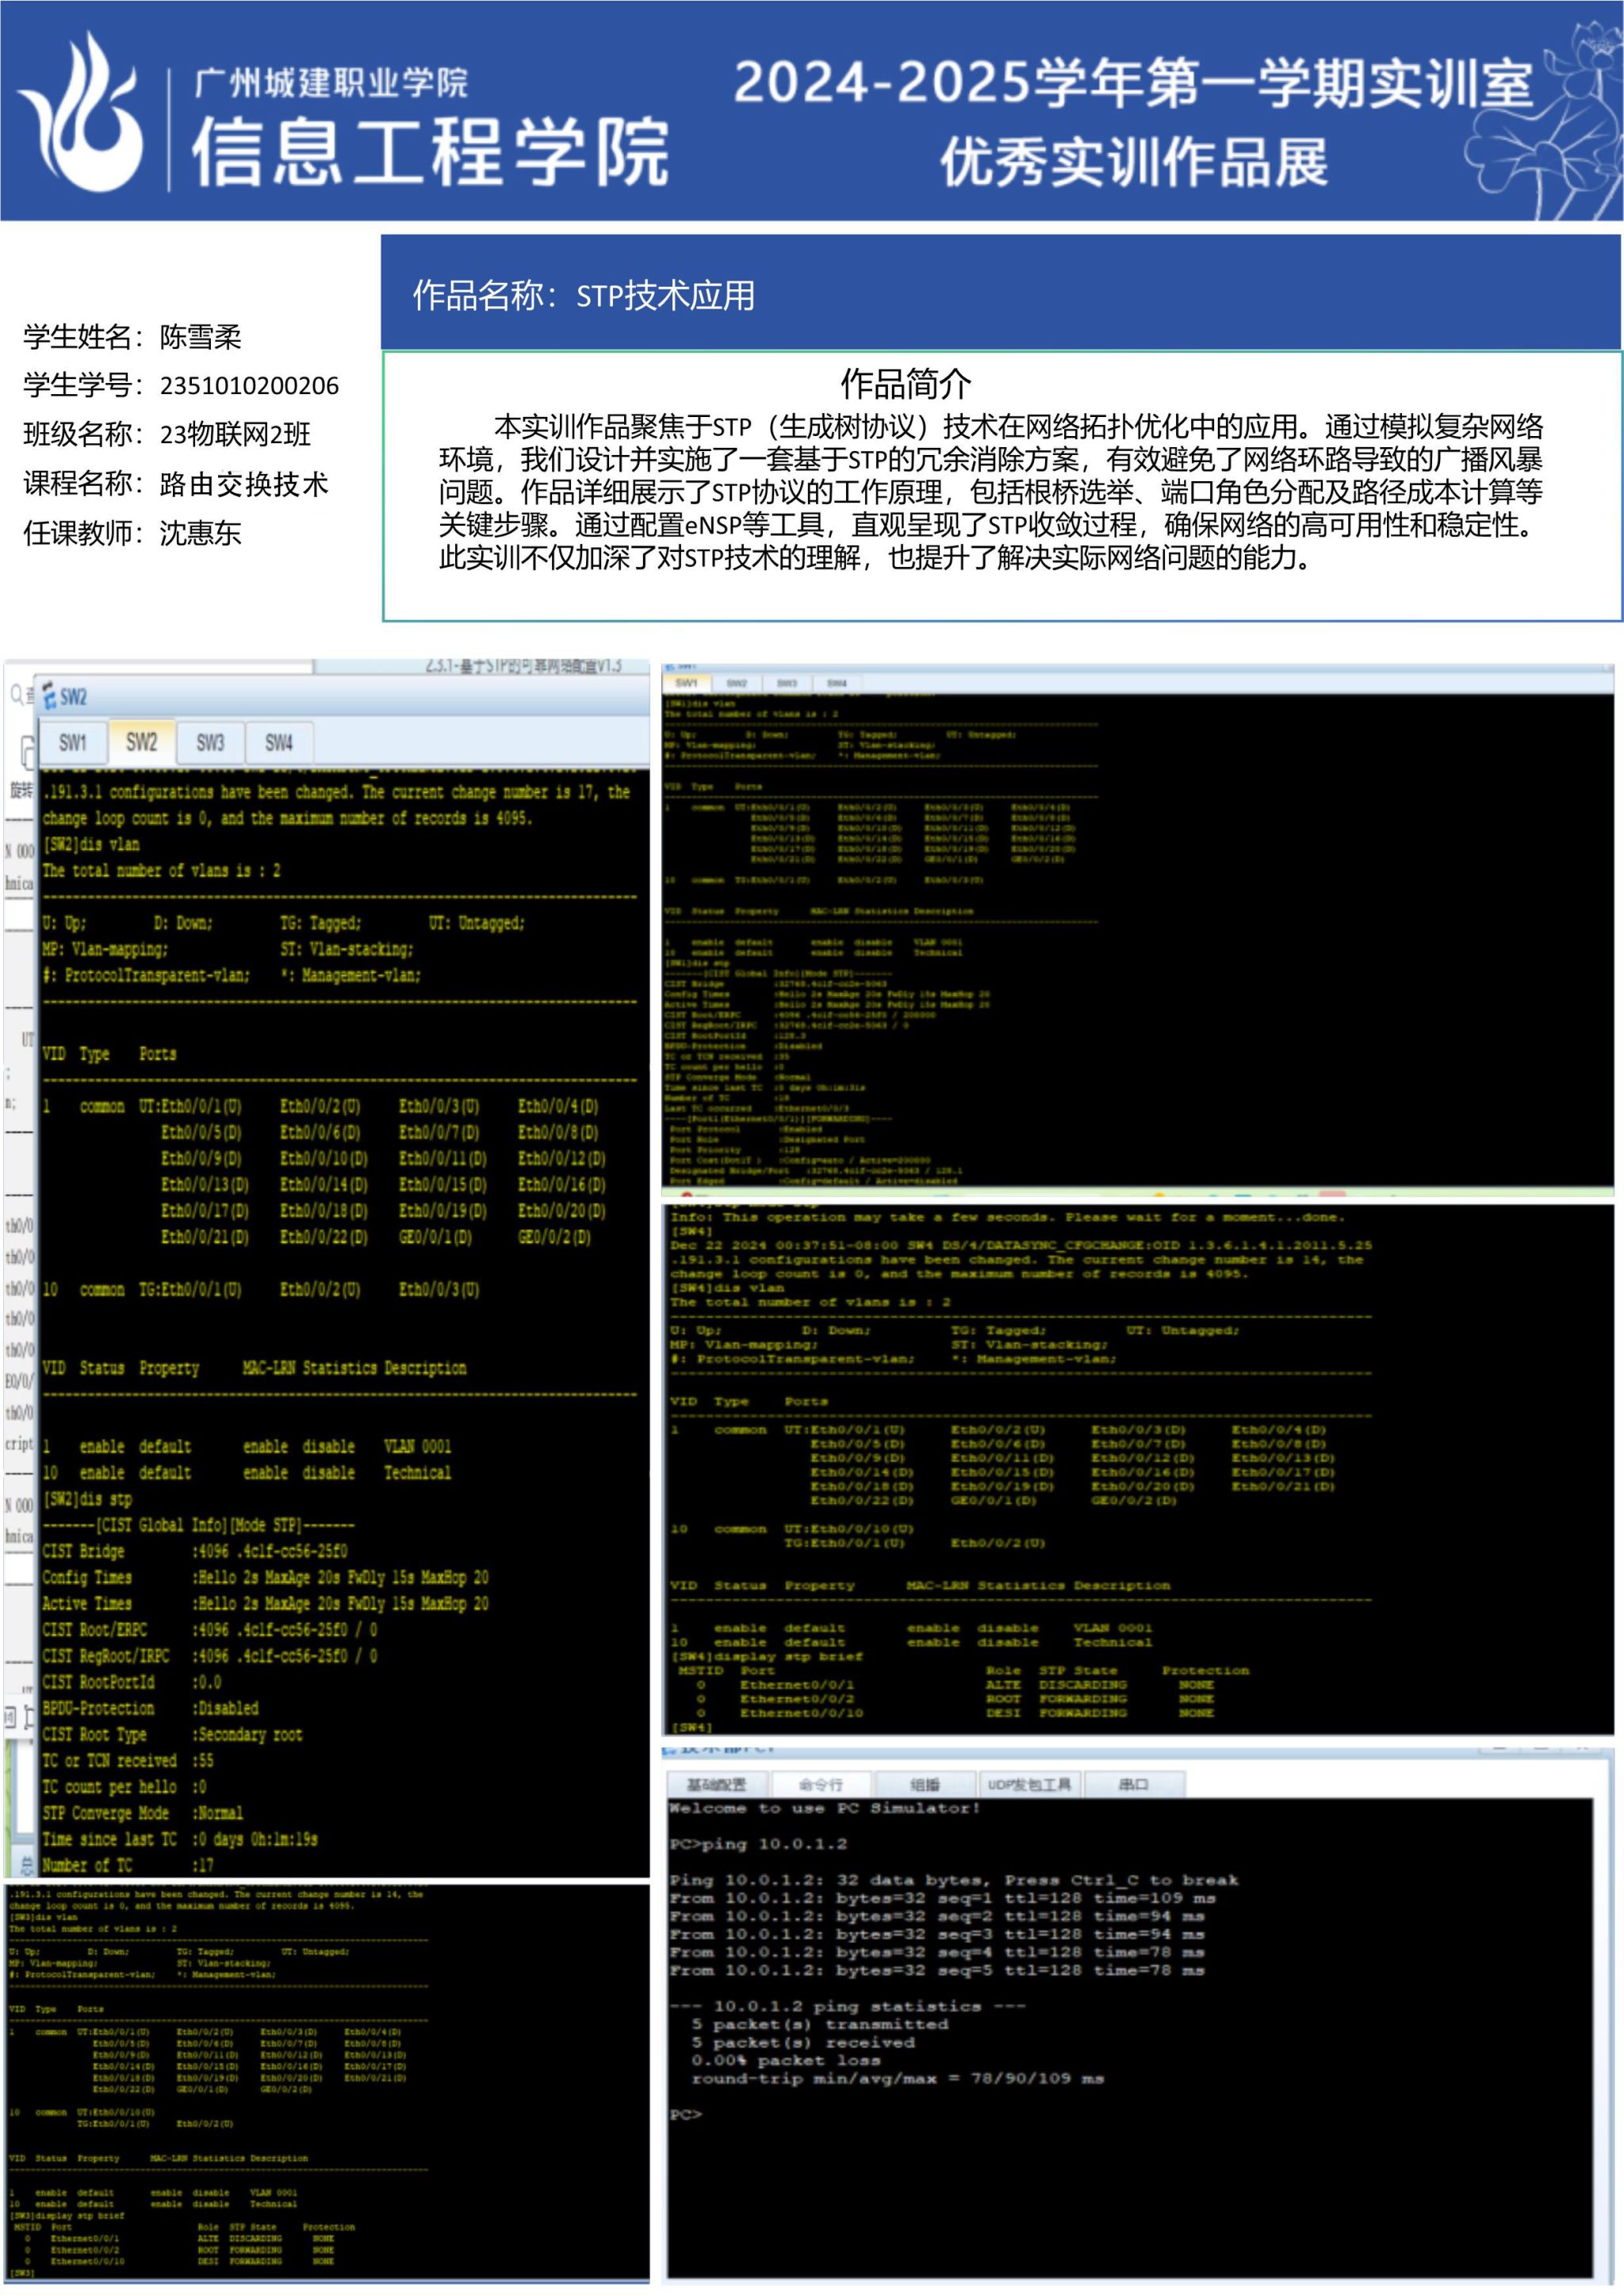Open the 基础配置 tab in PC simulator
Viewport: 1624px width, 2296px height.
click(x=717, y=1785)
